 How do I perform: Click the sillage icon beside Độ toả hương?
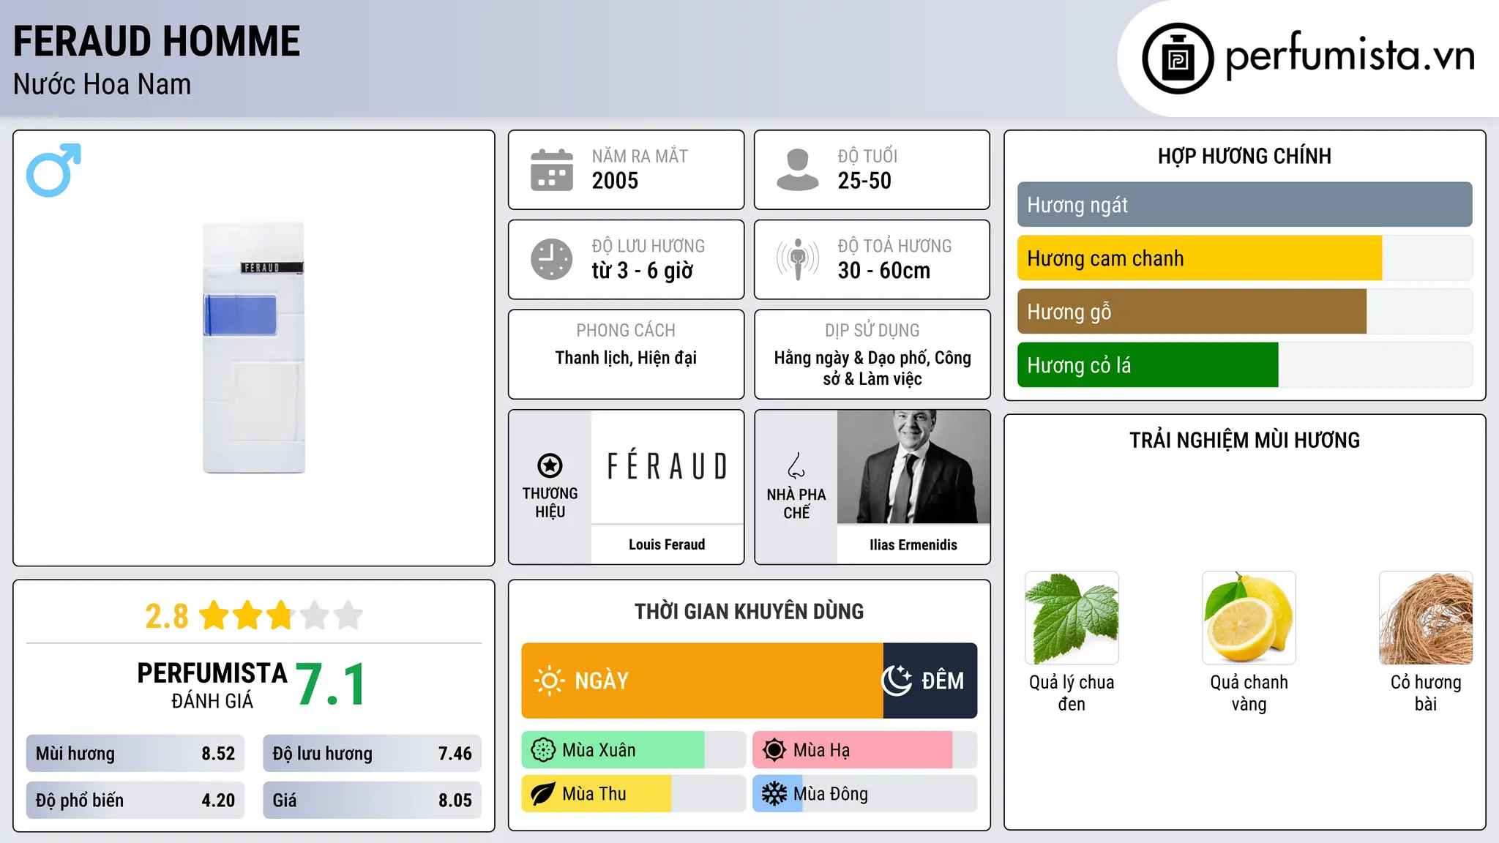pyautogui.click(x=798, y=259)
